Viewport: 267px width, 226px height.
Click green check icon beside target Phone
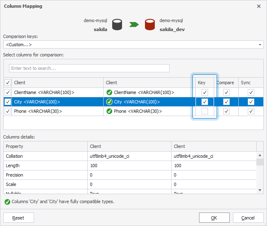click(109, 111)
